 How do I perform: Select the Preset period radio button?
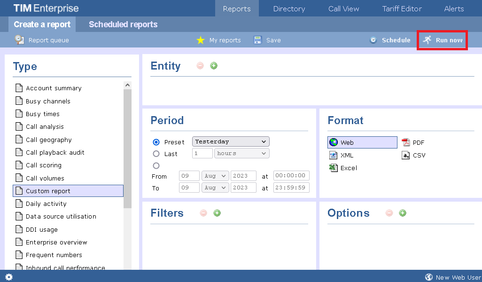click(x=156, y=142)
